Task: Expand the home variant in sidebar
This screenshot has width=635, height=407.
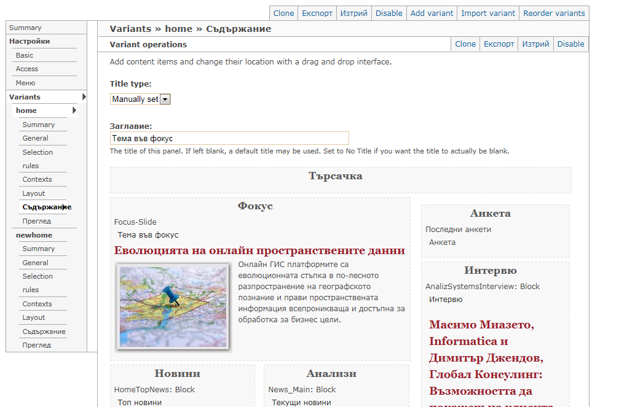Action: [x=26, y=110]
